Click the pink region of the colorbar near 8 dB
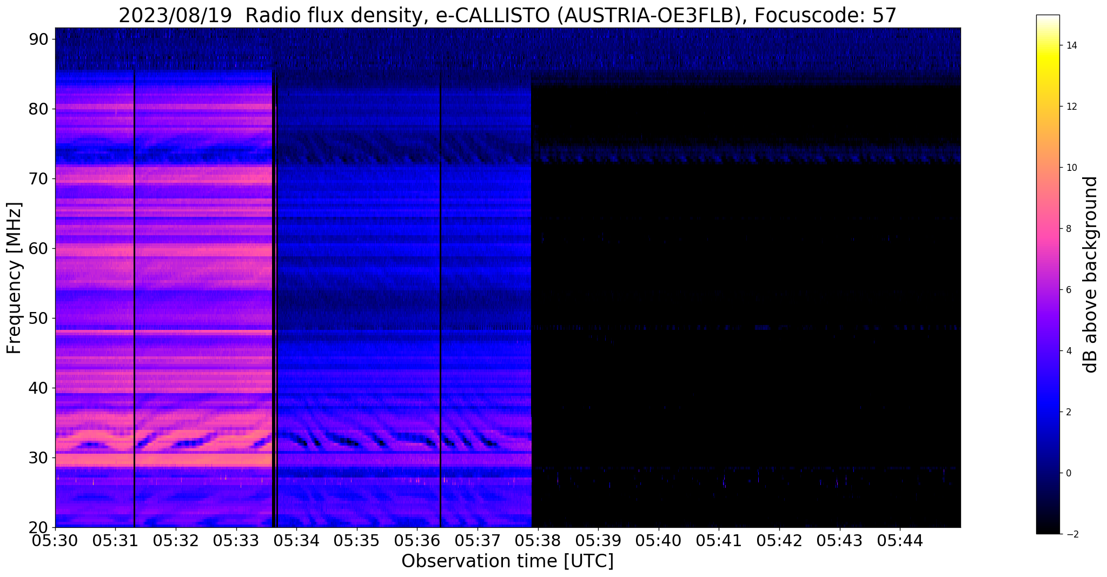 (1048, 229)
